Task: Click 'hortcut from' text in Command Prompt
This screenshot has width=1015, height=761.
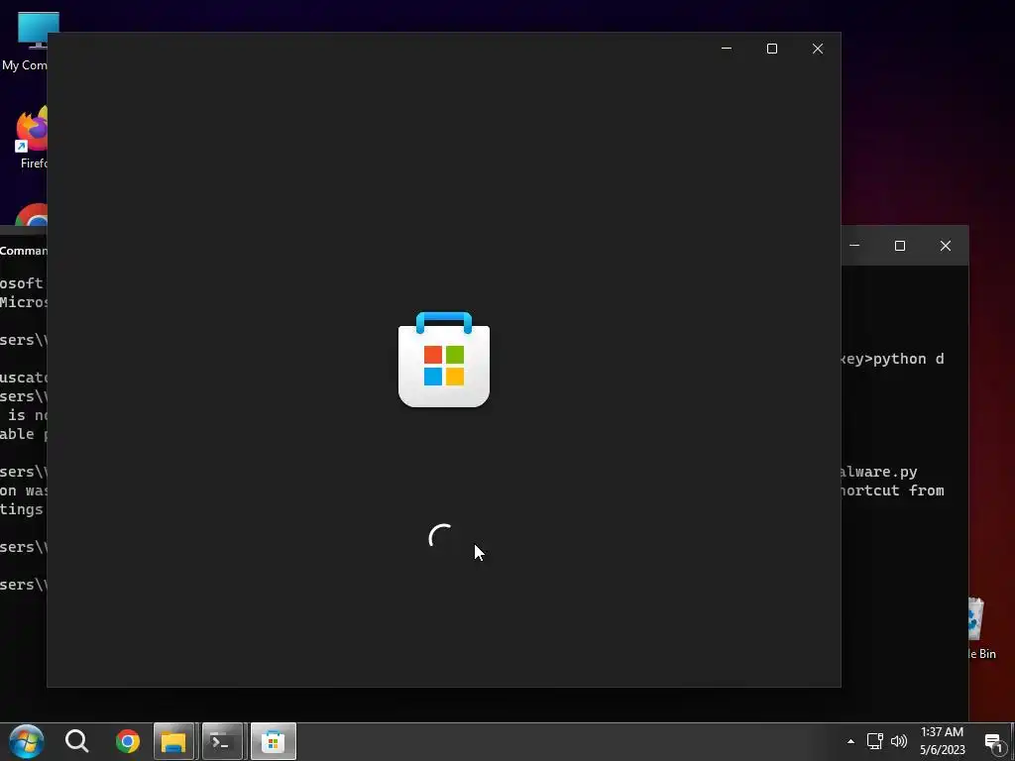Action: [x=892, y=490]
